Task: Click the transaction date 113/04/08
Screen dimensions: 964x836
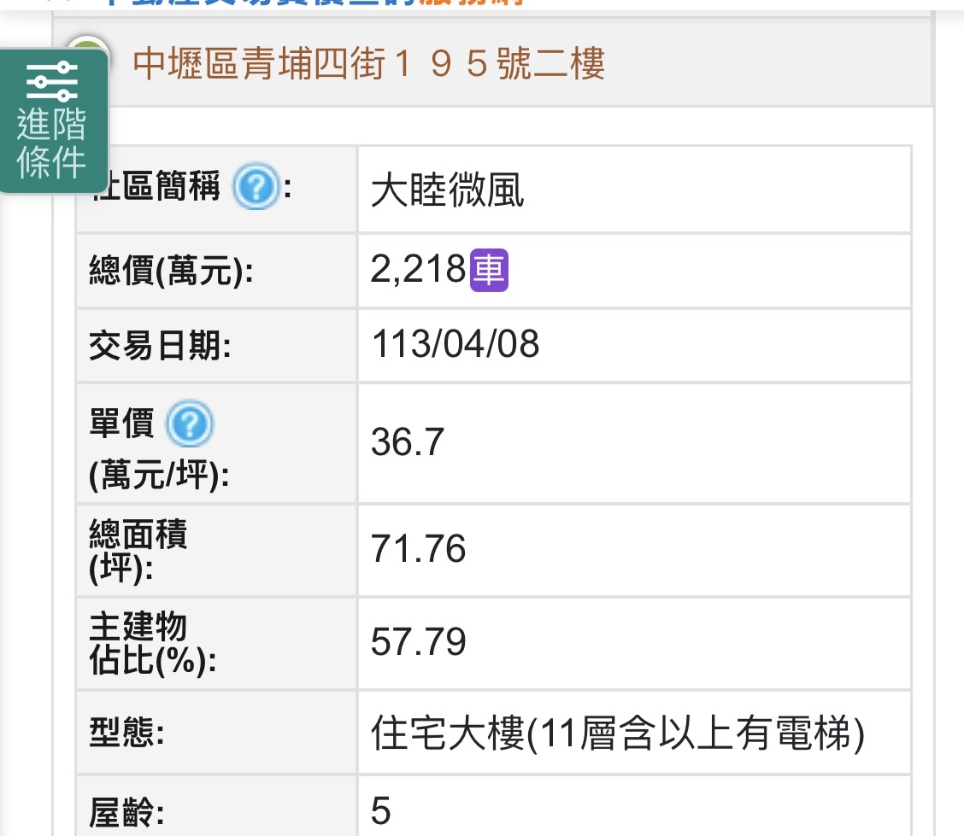Action: tap(456, 345)
